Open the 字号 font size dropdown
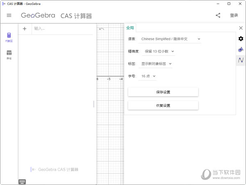 [x=148, y=76]
